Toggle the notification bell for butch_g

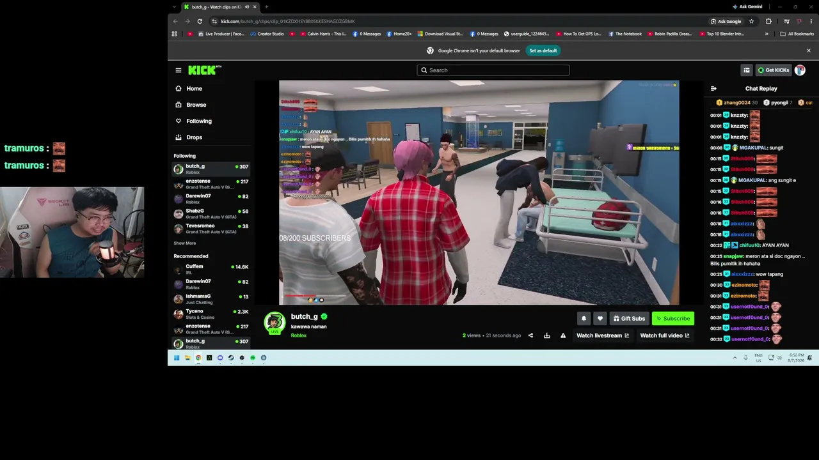(584, 319)
